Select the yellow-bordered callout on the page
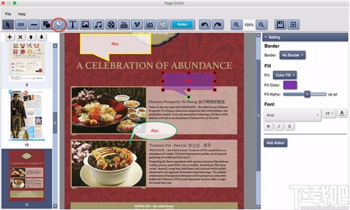Viewport: 350px width, 210px height. (115, 45)
